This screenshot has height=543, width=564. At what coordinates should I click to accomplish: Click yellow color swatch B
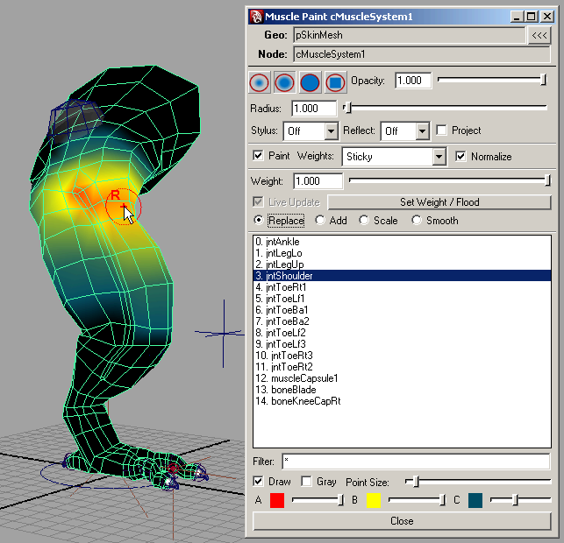pos(373,500)
